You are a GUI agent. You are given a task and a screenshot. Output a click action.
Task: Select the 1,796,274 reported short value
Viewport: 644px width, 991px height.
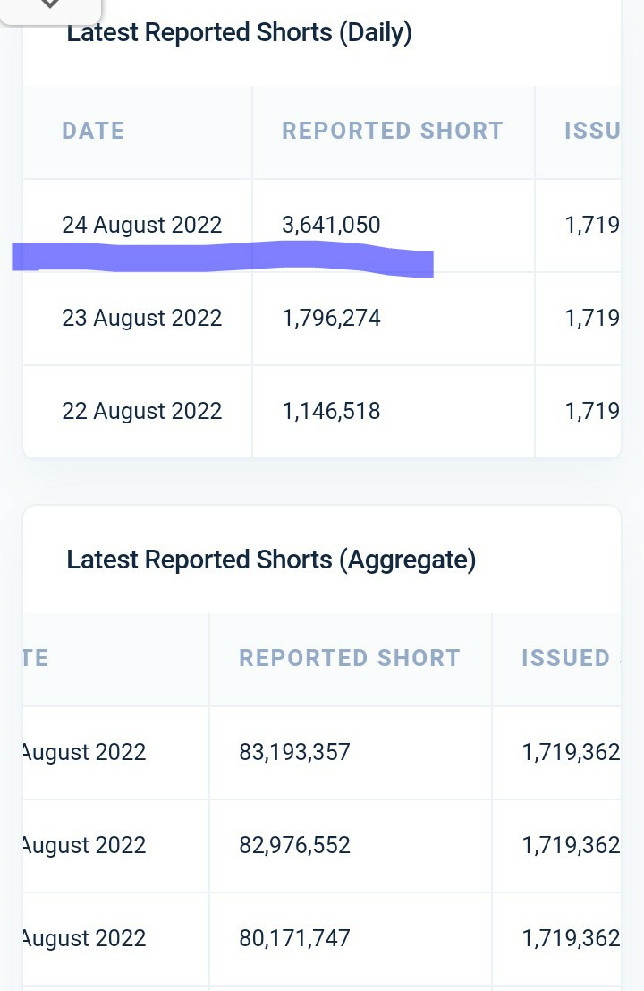tap(331, 318)
